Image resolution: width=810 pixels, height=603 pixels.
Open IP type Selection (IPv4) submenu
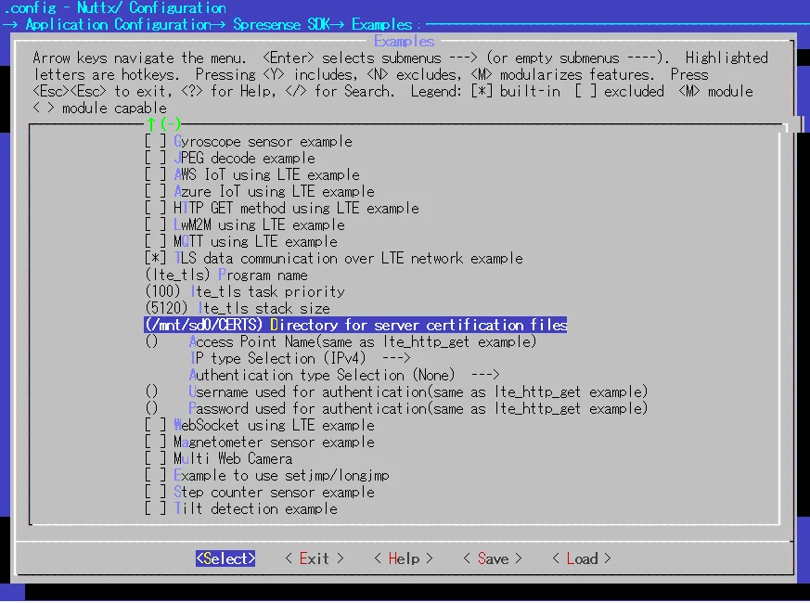pos(300,358)
